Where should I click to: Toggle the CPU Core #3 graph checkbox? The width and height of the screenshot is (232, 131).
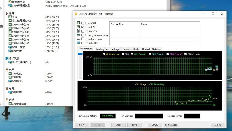(168, 54)
